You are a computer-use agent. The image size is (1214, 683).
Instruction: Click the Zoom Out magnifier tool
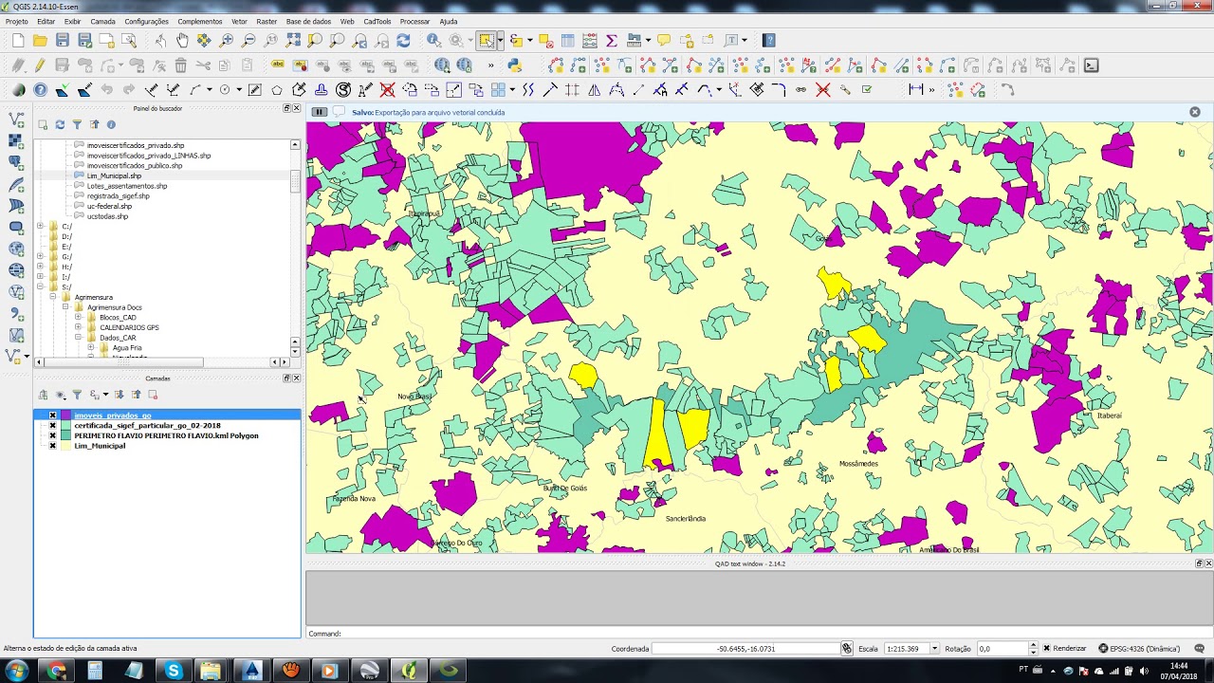tap(248, 40)
